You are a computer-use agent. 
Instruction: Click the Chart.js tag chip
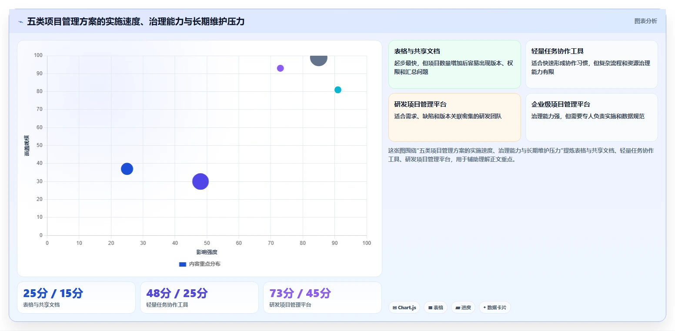[x=404, y=308]
